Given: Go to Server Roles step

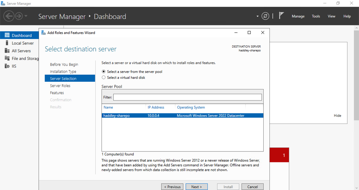Looking at the screenshot, I should 60,86.
